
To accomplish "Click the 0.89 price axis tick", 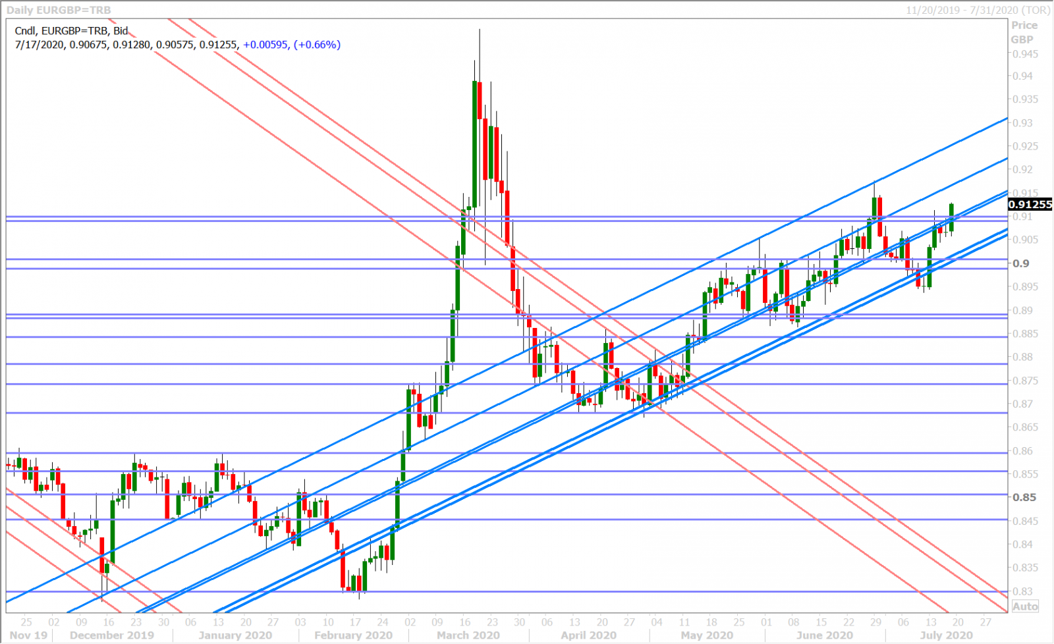I will pyautogui.click(x=1023, y=310).
